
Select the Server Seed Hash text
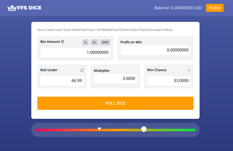(105, 30)
